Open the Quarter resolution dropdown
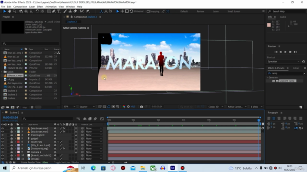This screenshot has height=172, width=307. coord(87,107)
